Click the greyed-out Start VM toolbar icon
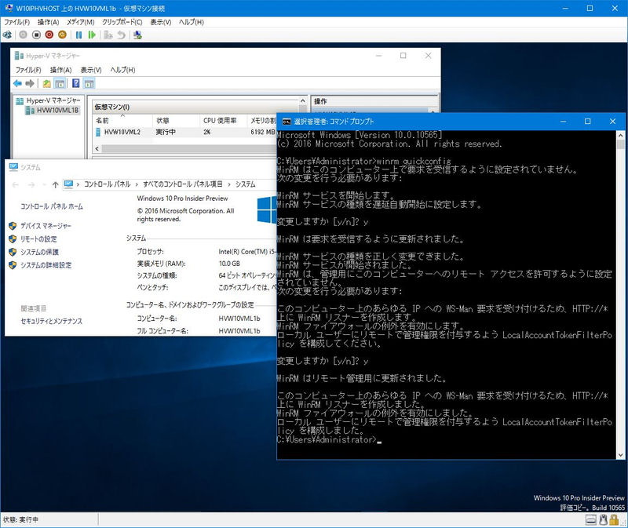This screenshot has width=628, height=528. click(x=24, y=35)
